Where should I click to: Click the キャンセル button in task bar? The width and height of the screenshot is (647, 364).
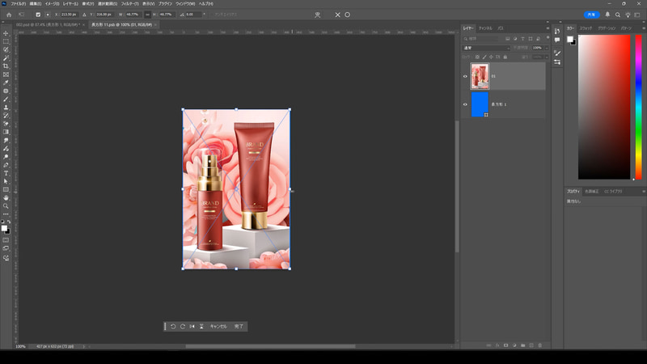coord(218,327)
